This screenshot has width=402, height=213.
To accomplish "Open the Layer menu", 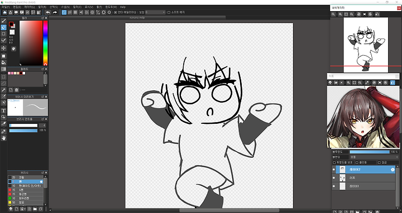I will point(29,7).
